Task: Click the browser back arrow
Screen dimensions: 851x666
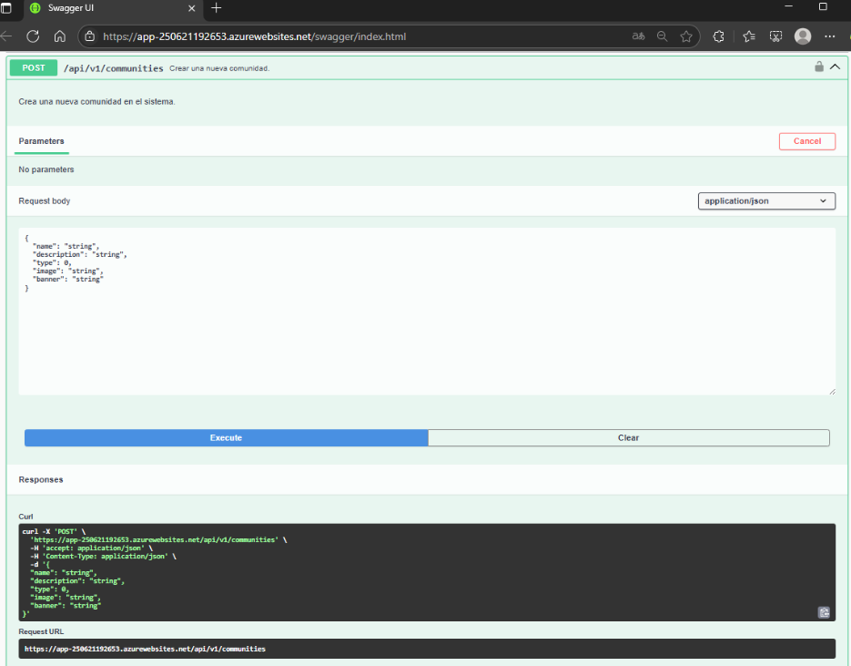Action: (6, 36)
